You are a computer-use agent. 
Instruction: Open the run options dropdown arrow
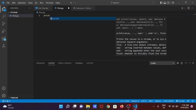click(x=185, y=8)
